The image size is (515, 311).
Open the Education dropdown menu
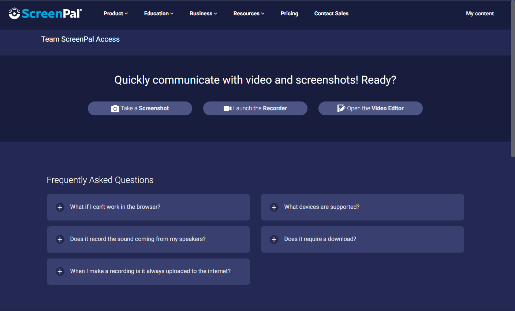(158, 14)
